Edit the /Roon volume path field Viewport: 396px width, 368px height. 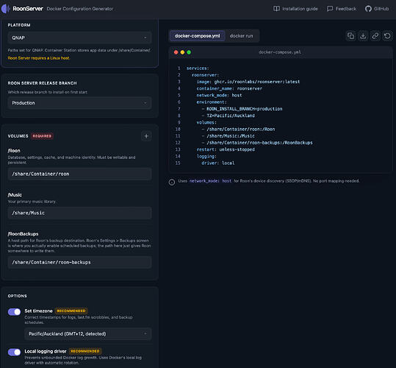pos(79,174)
